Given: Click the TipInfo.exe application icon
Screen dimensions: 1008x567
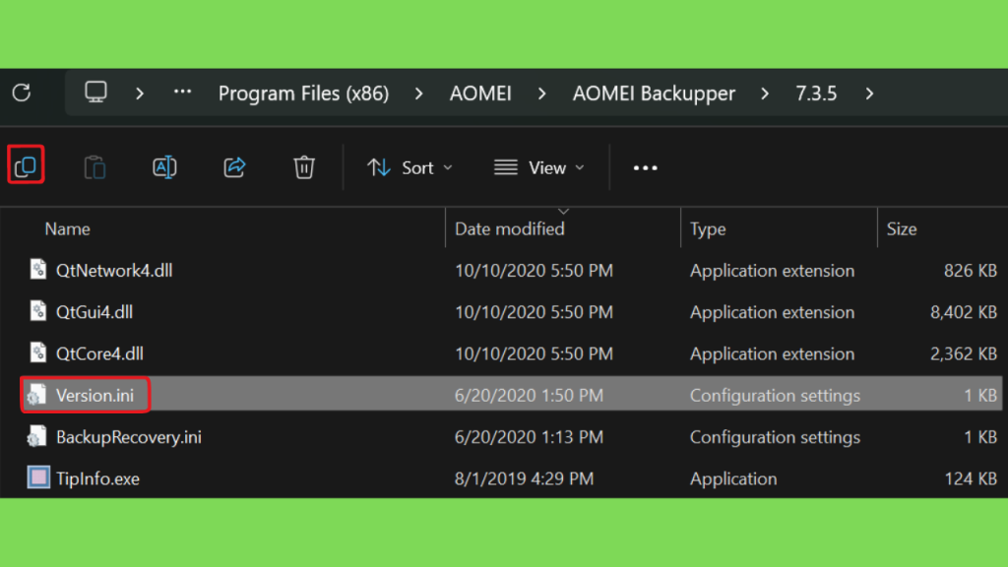Looking at the screenshot, I should coord(38,477).
